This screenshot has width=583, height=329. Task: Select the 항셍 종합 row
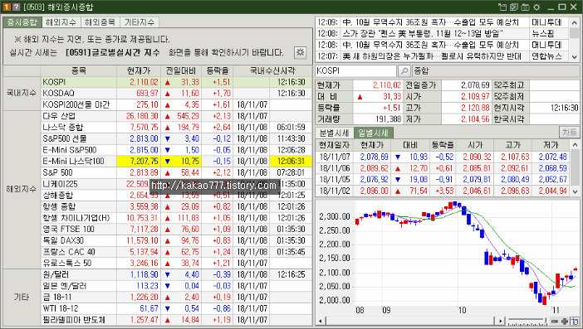coord(177,206)
